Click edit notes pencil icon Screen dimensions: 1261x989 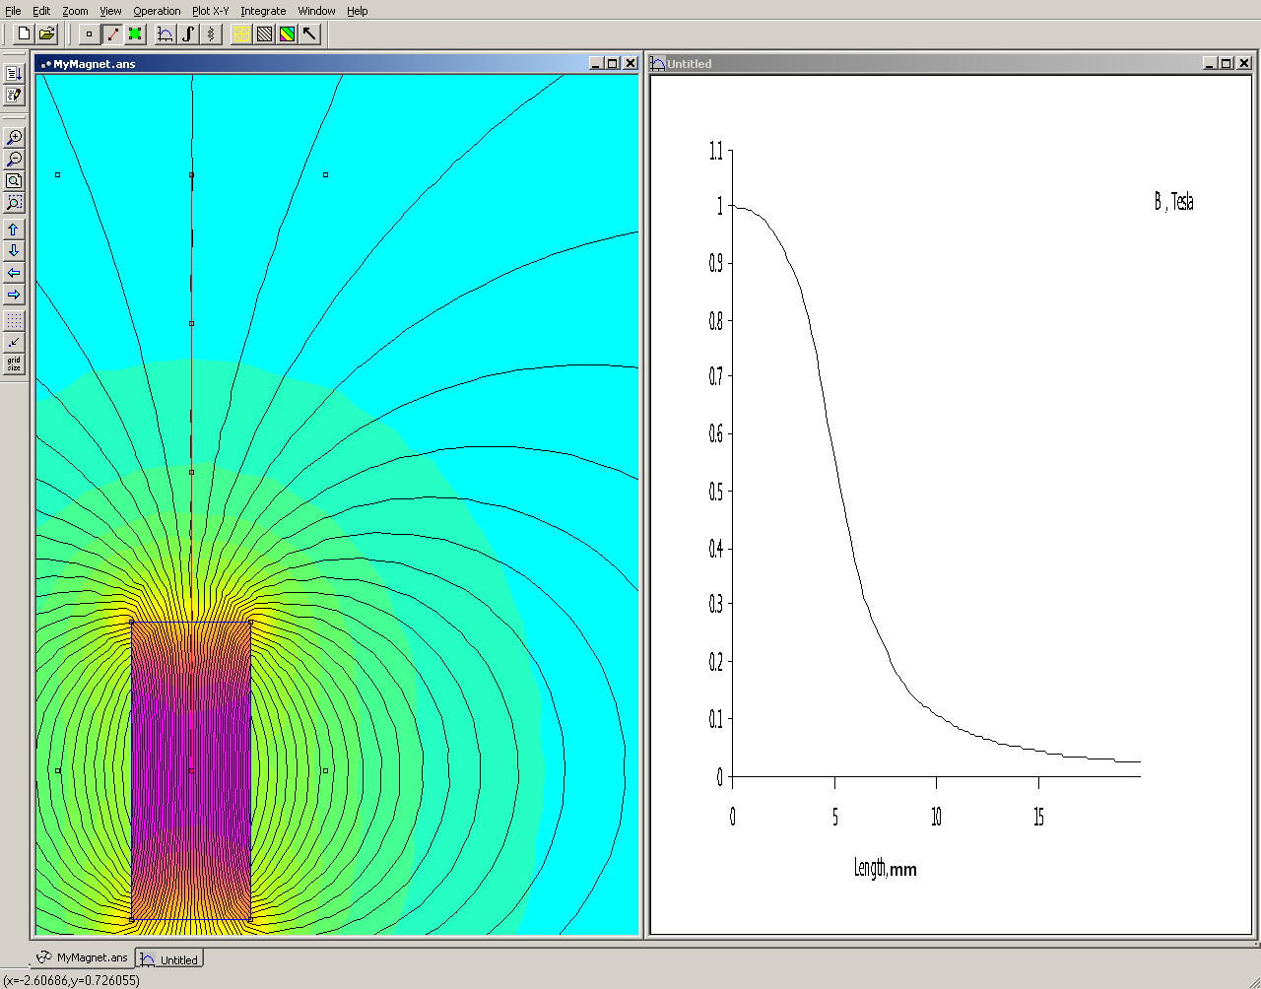click(14, 96)
